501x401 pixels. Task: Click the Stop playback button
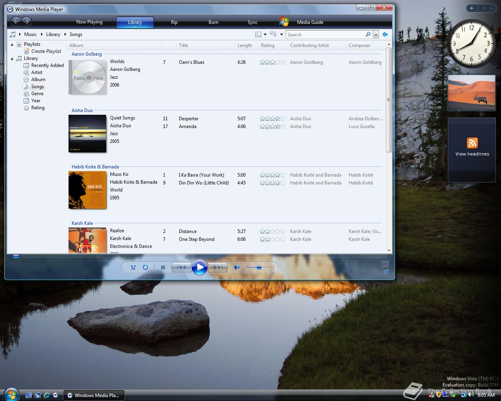163,267
